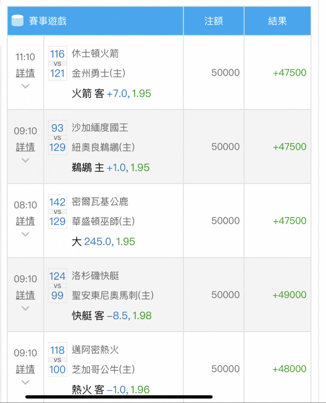The height and width of the screenshot is (403, 326).
Task: Select the 結果 column header
Action: tap(277, 21)
